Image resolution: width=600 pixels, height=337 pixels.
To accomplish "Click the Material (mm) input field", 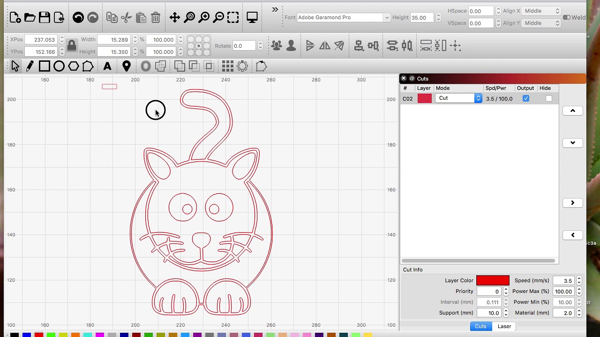I will (x=564, y=313).
